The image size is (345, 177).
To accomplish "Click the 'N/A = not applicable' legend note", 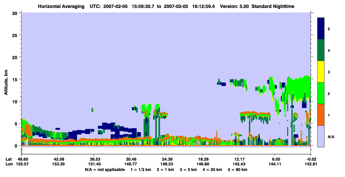I will tap(105, 170).
